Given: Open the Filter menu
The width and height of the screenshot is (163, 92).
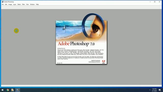Looking at the screenshot, I should coord(23,4).
